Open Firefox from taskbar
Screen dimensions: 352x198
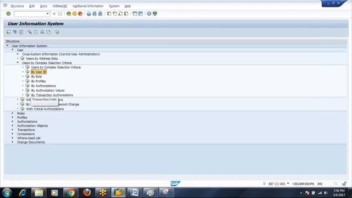87,193
